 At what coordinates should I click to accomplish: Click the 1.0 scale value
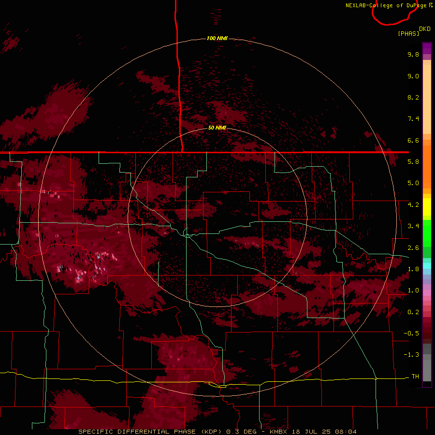click(x=413, y=290)
